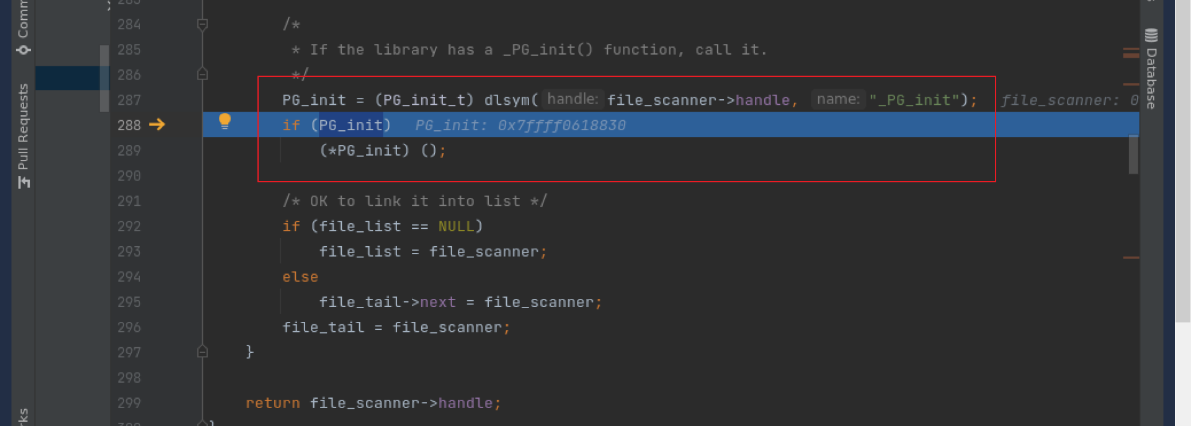Click fold end marker at line 286
This screenshot has width=1191, height=426.
[202, 74]
